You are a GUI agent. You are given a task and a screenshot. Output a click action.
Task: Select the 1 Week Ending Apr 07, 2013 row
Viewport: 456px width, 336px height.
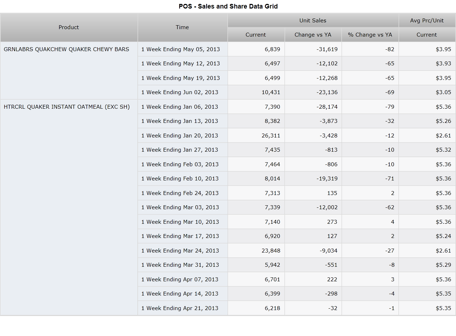[183, 280]
